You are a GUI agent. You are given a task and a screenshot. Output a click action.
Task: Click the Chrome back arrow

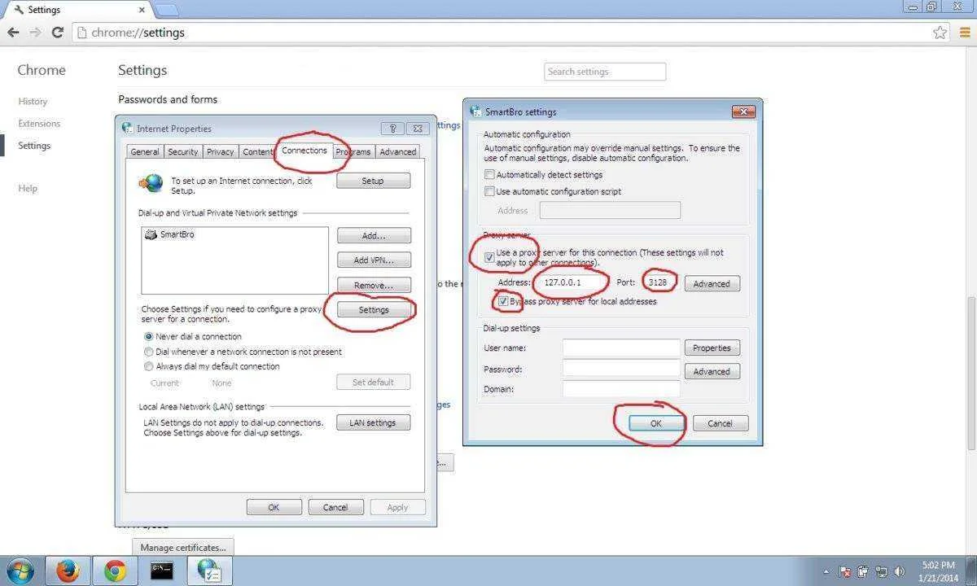pyautogui.click(x=13, y=33)
